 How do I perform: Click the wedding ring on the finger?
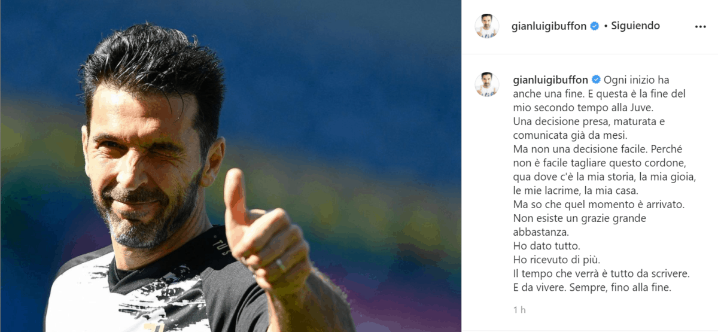(281, 265)
